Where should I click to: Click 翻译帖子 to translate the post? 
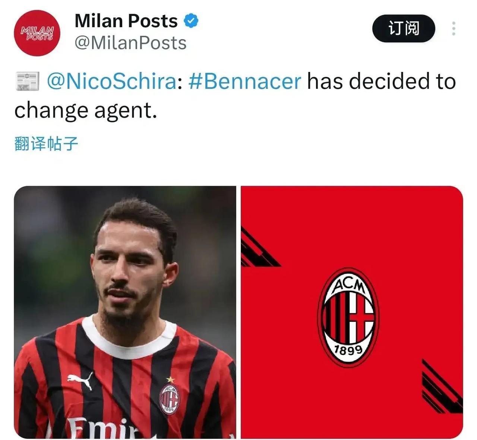pos(46,143)
